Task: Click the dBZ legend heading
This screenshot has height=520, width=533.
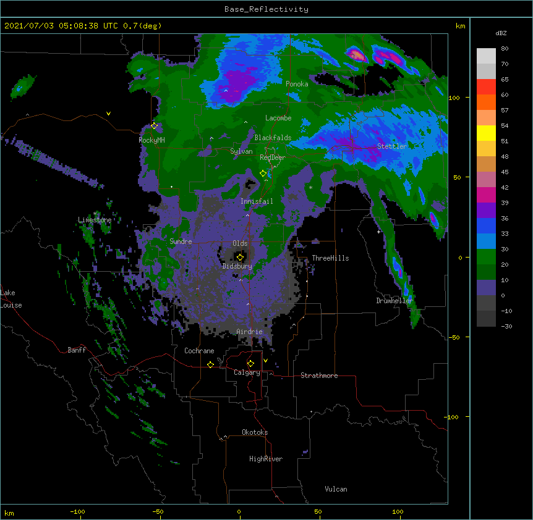Action: pos(501,33)
